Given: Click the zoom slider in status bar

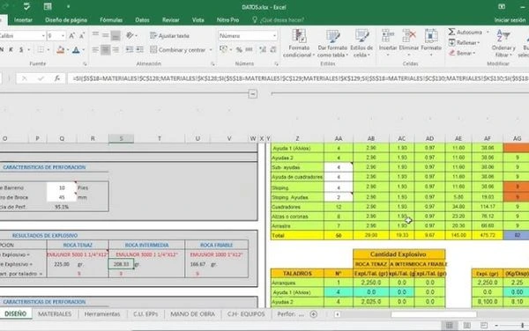Looking at the screenshot, I should (522, 325).
